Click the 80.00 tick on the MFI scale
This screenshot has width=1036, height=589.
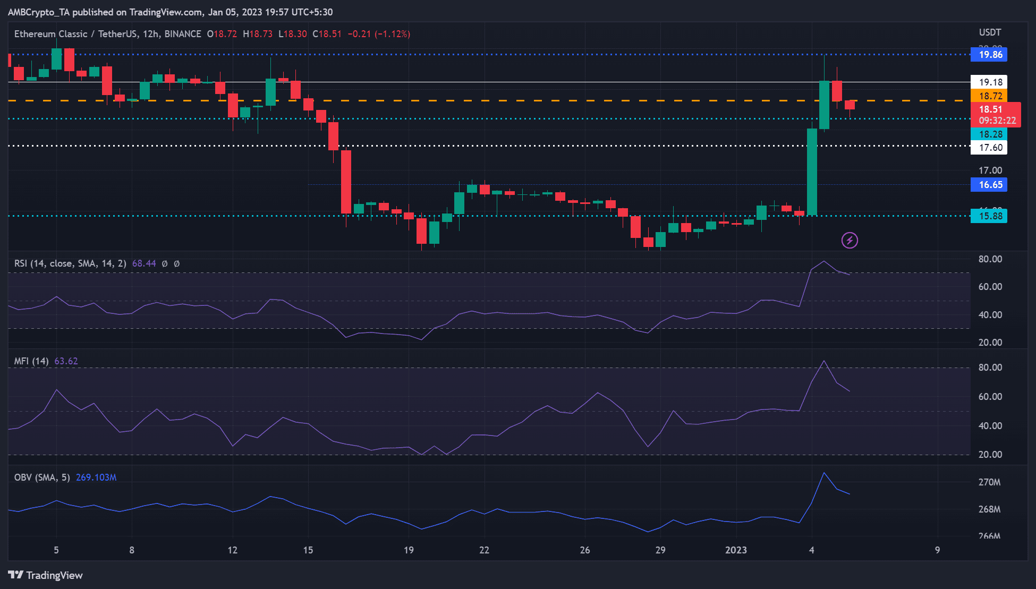coord(990,368)
